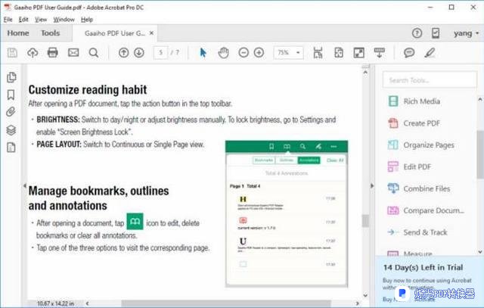Open the notifications clipboard icon
The width and height of the screenshot is (484, 308).
(x=436, y=33)
